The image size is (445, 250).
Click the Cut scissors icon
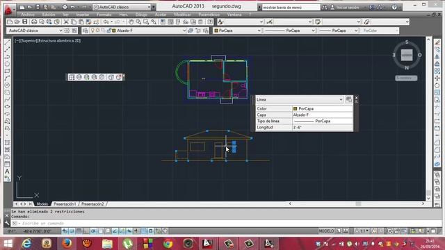(x=66, y=22)
